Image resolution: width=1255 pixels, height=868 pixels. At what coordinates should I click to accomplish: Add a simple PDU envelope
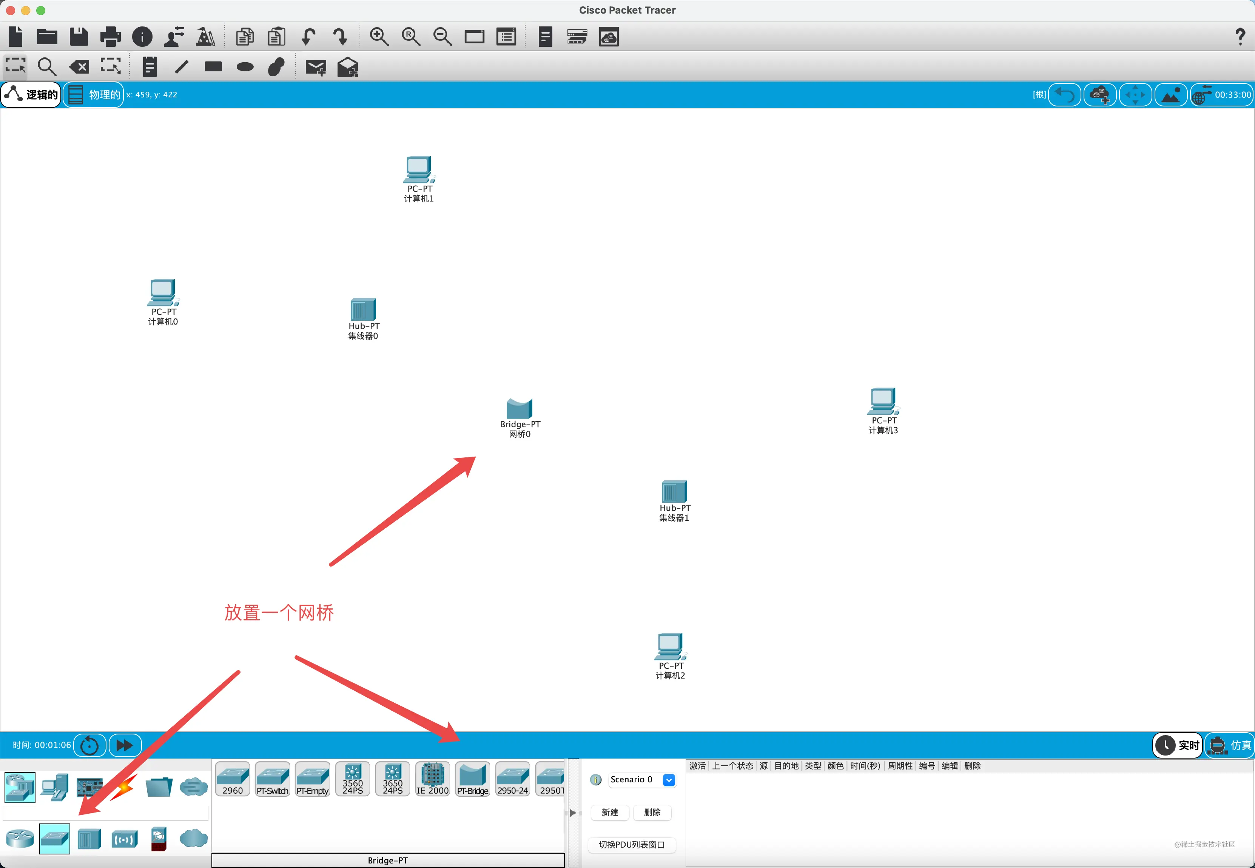coord(316,67)
